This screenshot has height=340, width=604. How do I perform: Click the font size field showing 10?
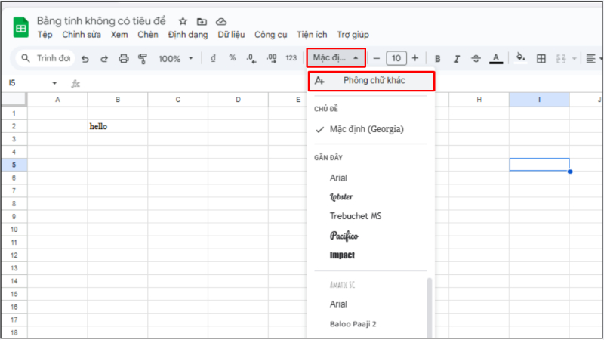396,59
